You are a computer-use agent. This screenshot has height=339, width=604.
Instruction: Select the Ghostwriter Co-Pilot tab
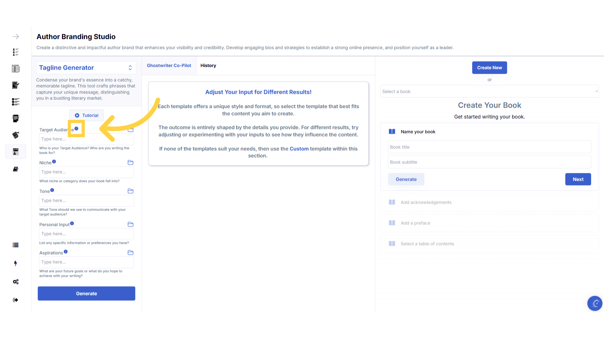pyautogui.click(x=169, y=66)
